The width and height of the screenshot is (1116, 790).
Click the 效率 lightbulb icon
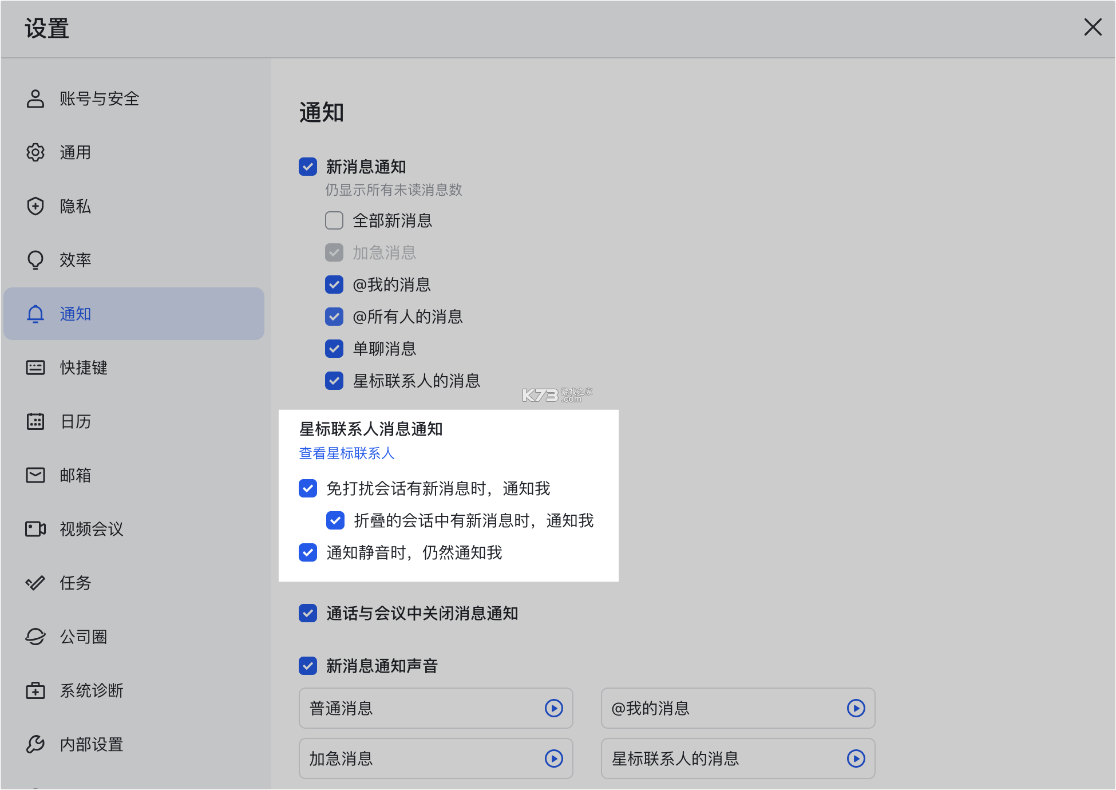[x=35, y=260]
